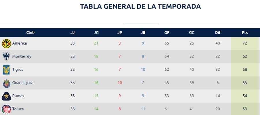Open the Toluca team name
This screenshot has width=260, height=115.
coord(18,109)
